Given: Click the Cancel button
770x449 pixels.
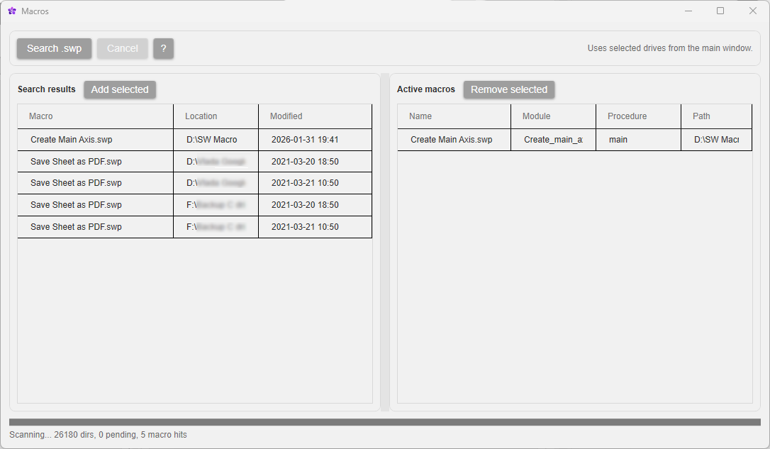Looking at the screenshot, I should click(x=122, y=48).
